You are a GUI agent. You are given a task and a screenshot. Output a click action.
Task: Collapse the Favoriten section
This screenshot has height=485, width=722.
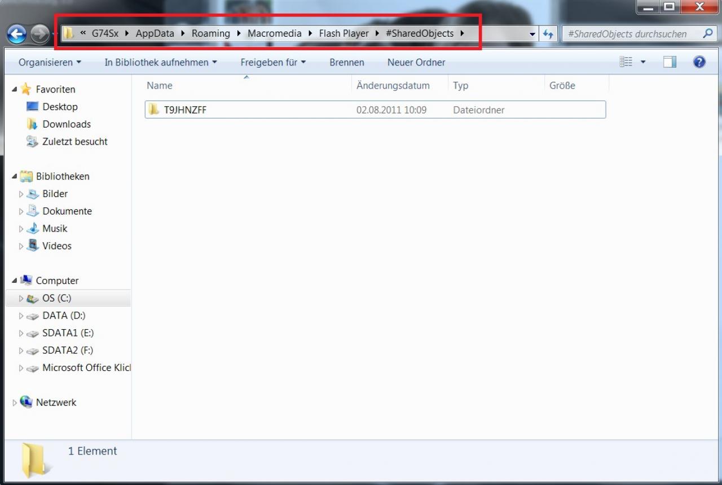15,89
